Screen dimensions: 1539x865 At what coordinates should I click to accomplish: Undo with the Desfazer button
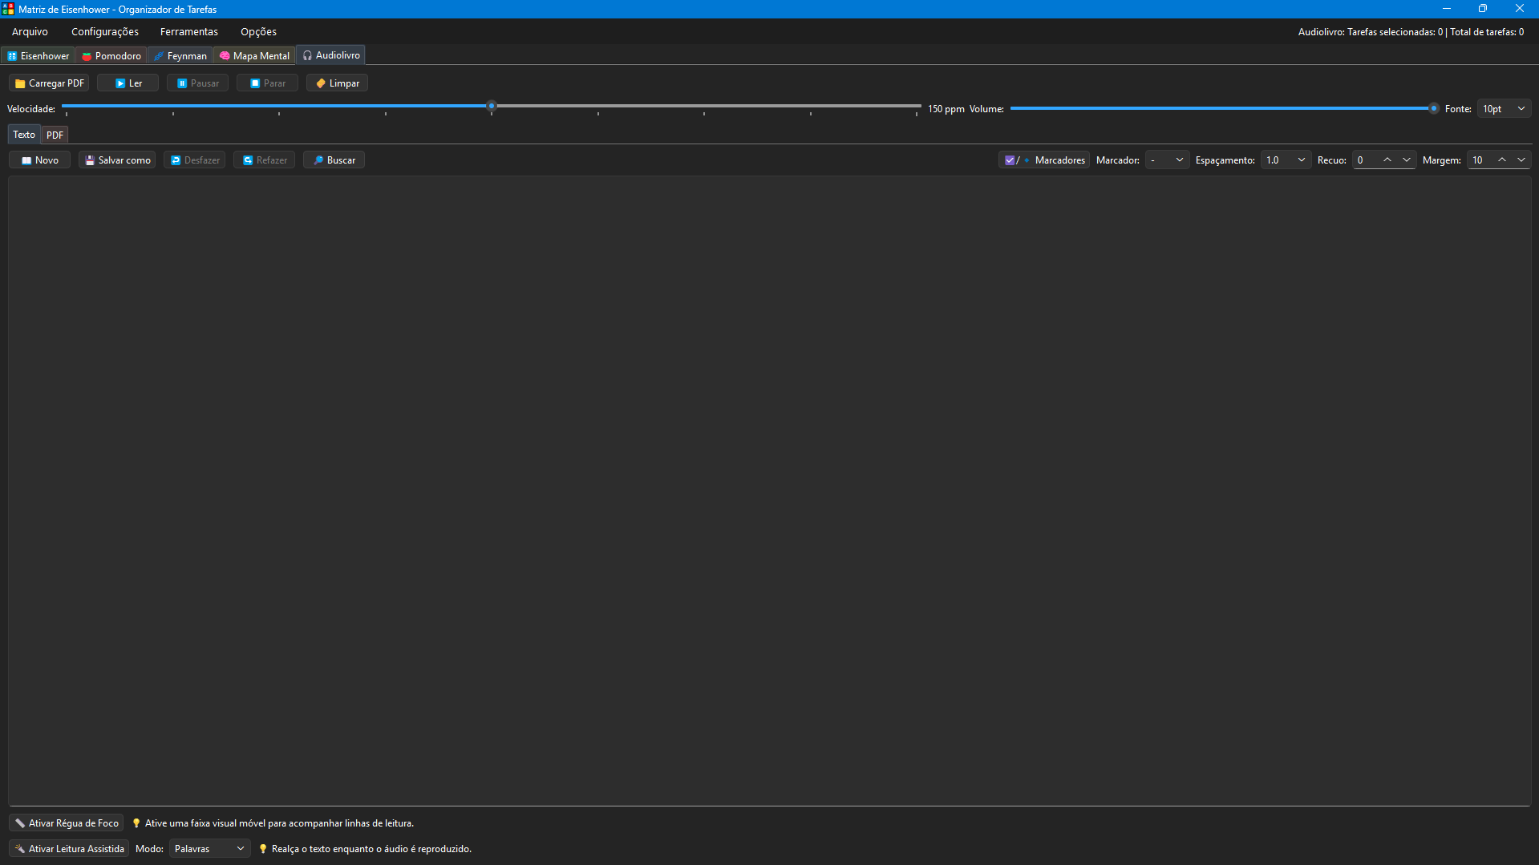[x=195, y=160]
